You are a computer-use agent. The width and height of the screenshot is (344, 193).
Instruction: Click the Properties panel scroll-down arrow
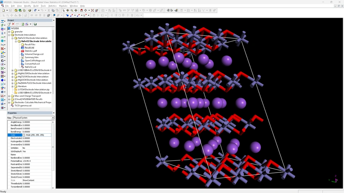[x=53, y=188]
